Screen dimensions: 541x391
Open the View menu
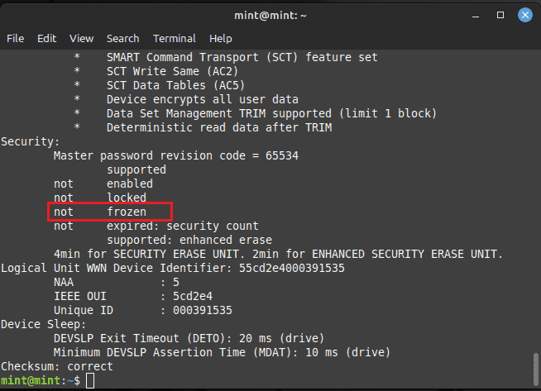[x=81, y=38]
